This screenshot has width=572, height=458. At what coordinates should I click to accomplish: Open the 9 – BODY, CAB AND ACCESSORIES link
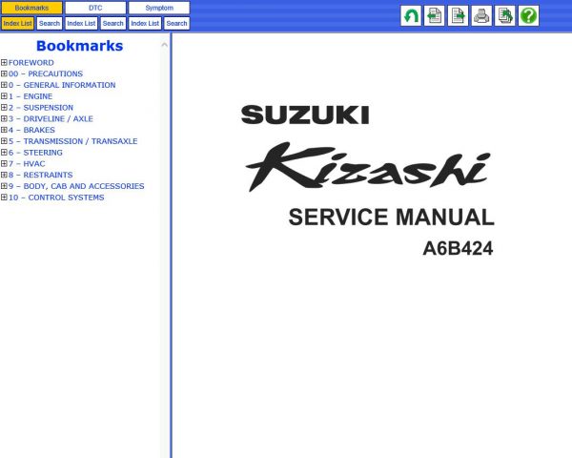(x=76, y=186)
